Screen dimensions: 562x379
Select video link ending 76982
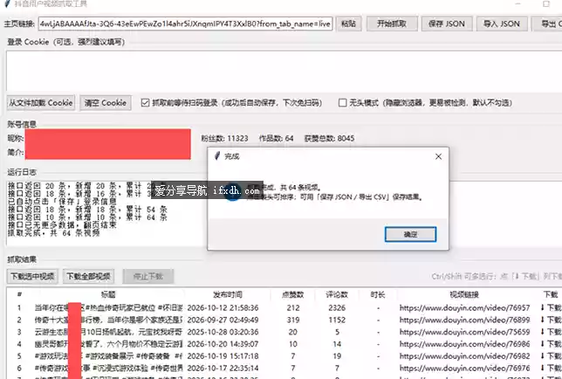click(464, 356)
